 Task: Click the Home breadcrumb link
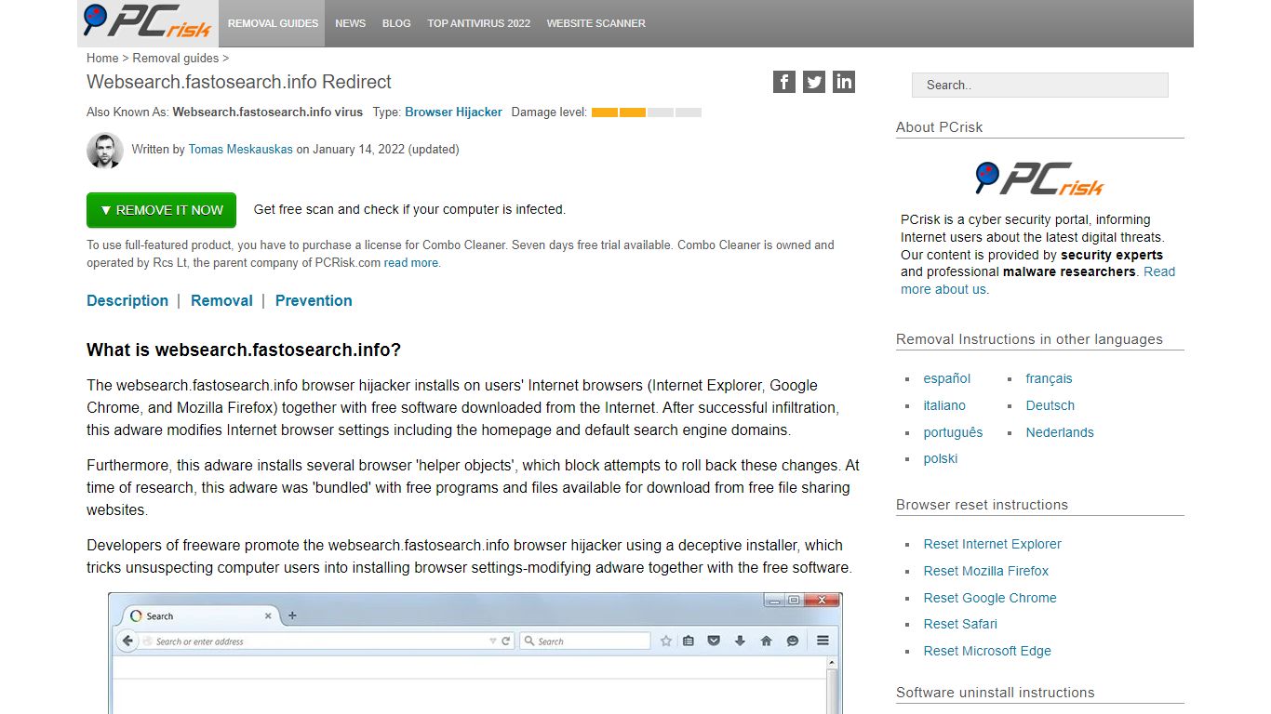(x=102, y=58)
